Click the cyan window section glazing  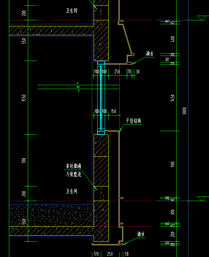[x=101, y=98]
